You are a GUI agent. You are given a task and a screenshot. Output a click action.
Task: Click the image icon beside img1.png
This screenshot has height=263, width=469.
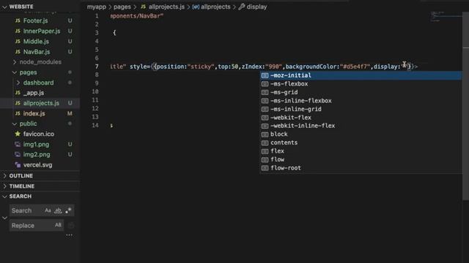(x=18, y=145)
